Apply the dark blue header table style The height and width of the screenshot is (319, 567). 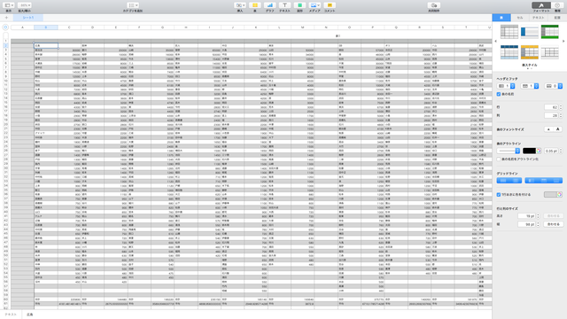(509, 52)
